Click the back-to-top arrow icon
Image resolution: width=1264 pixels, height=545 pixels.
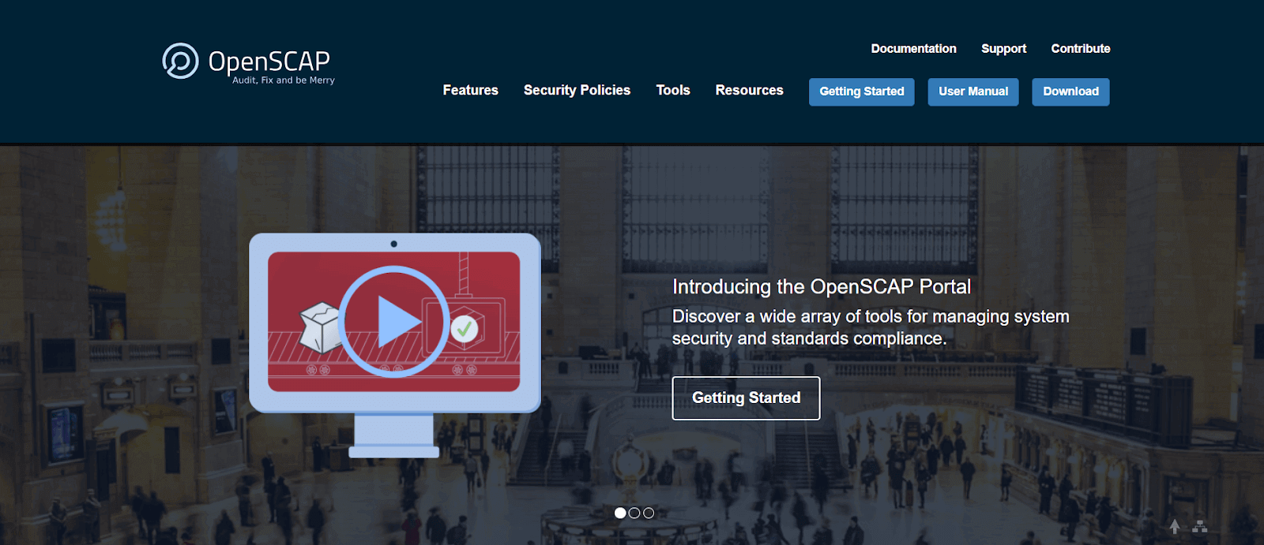(x=1175, y=526)
